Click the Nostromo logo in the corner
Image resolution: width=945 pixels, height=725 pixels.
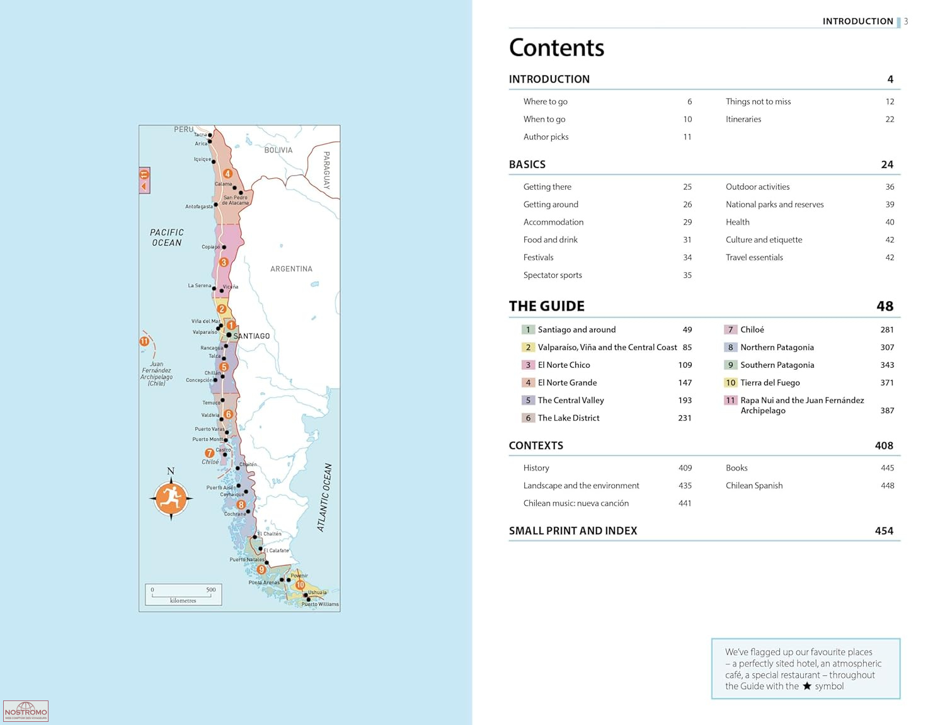[26, 711]
